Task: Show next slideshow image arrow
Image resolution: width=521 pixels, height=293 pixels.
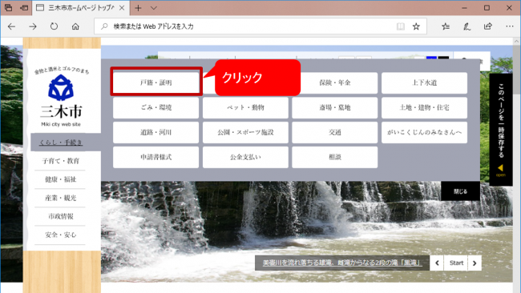Action: click(x=475, y=263)
